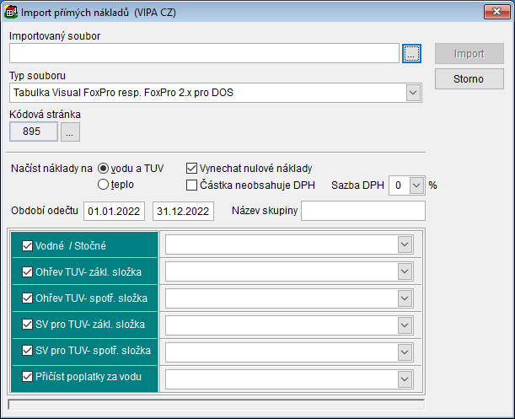515x419 pixels.
Task: Enable 'Částka neobsahuje DPH' checkbox
Action: point(192,184)
